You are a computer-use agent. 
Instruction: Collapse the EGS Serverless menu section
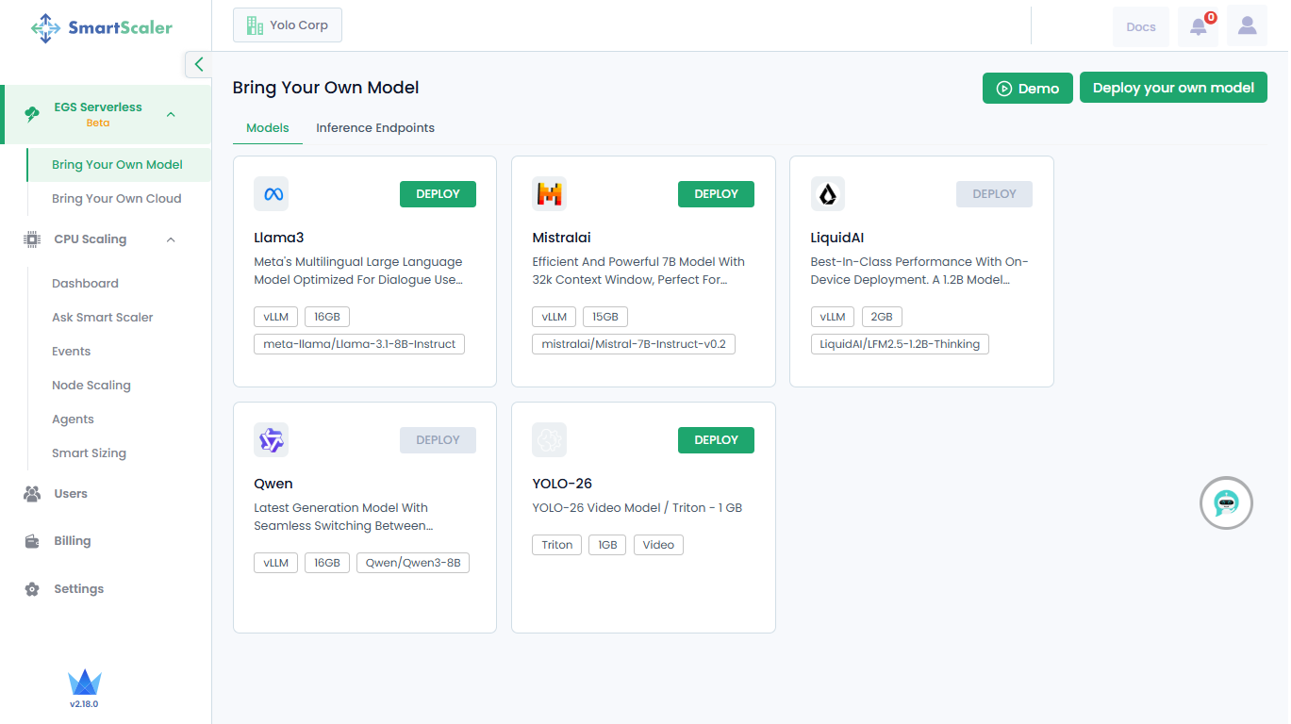click(171, 114)
